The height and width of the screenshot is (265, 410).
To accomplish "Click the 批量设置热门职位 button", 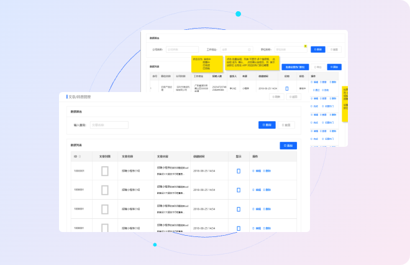I will tap(294, 67).
